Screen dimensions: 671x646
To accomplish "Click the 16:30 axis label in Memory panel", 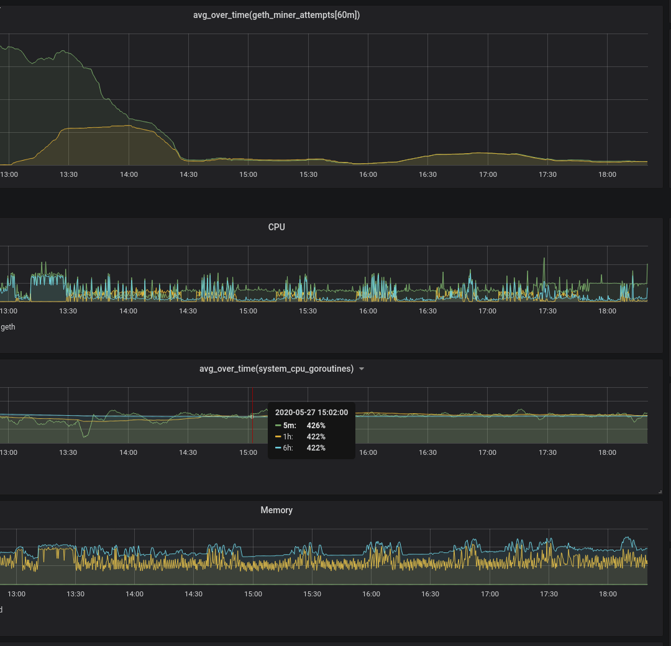I will (x=430, y=594).
